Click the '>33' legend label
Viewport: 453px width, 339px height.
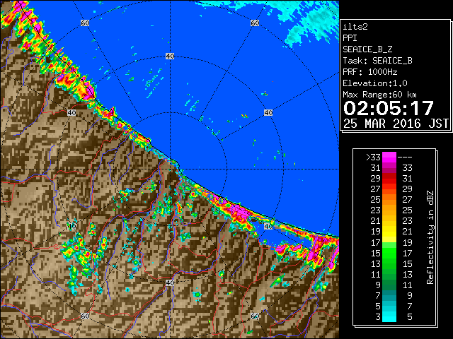pyautogui.click(x=373, y=157)
